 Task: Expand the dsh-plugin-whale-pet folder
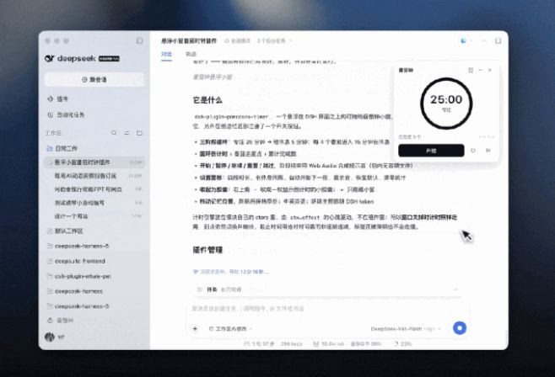[x=79, y=276]
